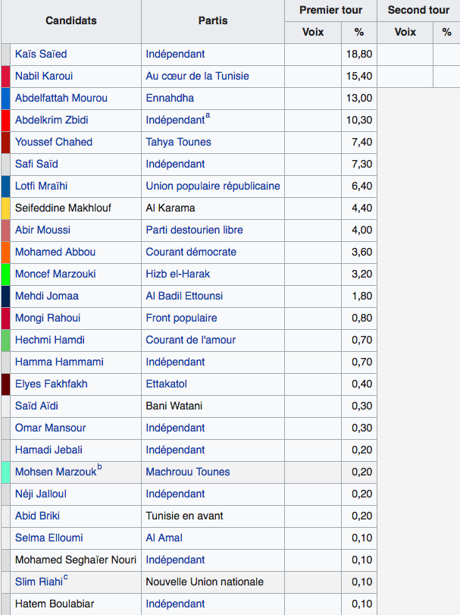Open the Hamma Hammami link

59,362
